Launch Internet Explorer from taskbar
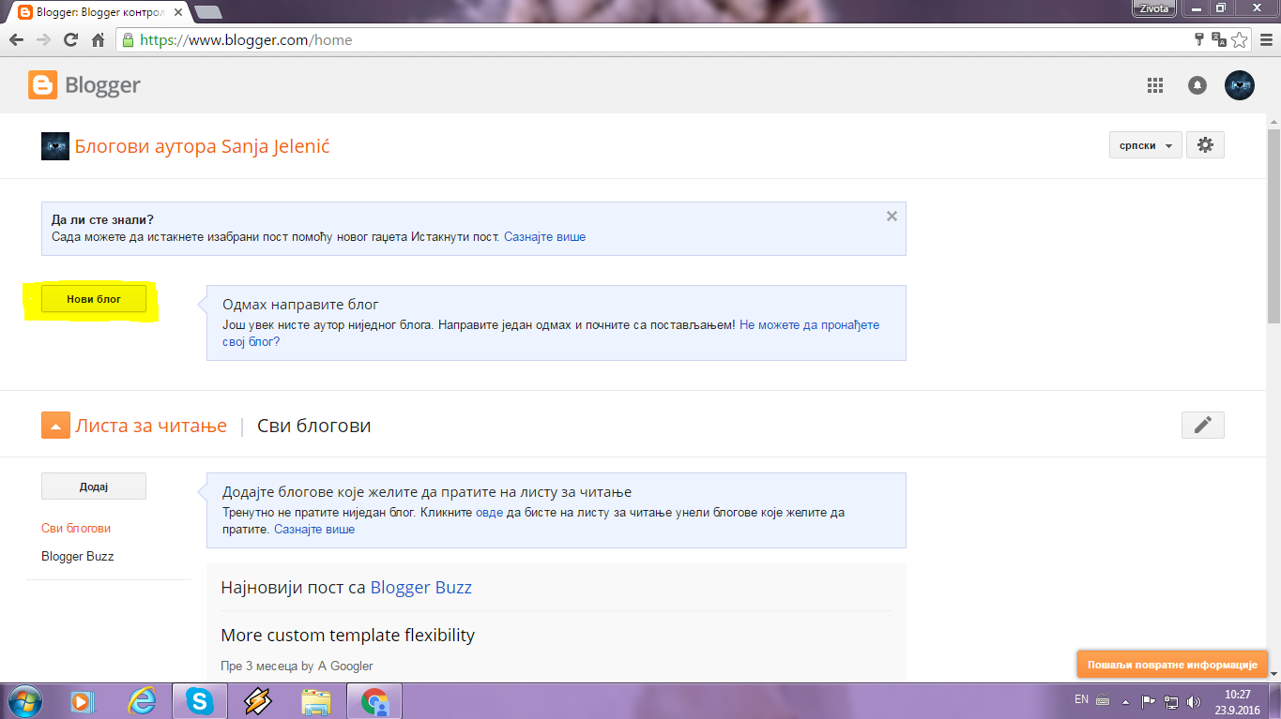1281x719 pixels. point(143,700)
